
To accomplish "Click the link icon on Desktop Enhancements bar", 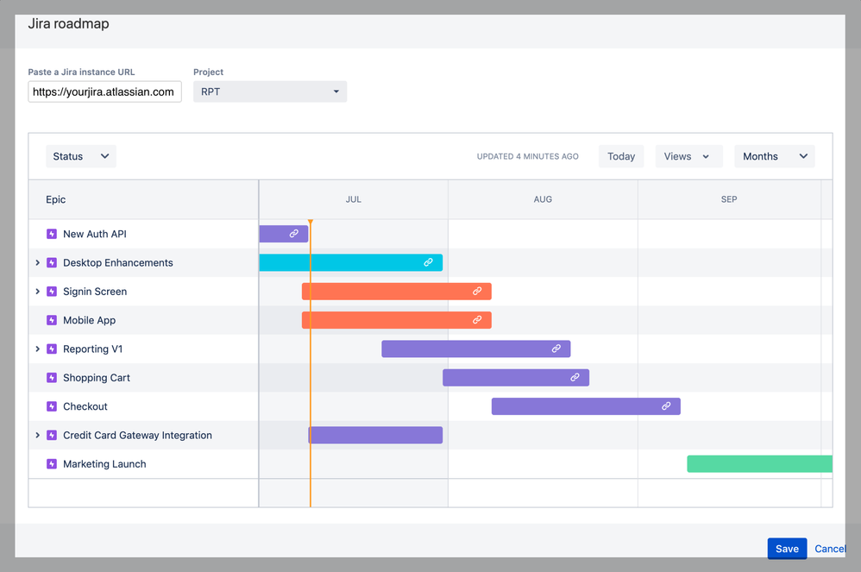I will pos(428,262).
